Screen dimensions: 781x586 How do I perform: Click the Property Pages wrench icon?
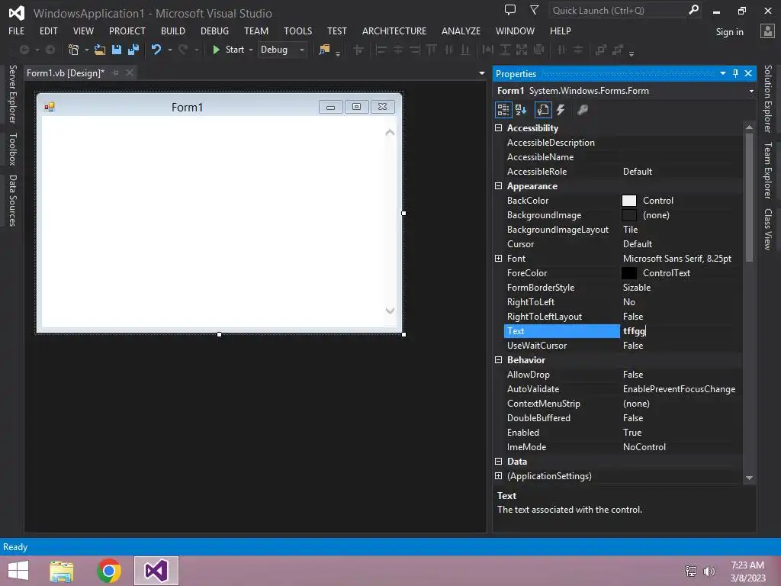coord(582,110)
